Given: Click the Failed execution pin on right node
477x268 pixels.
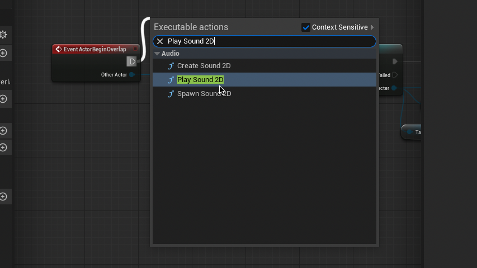Looking at the screenshot, I should pos(395,75).
